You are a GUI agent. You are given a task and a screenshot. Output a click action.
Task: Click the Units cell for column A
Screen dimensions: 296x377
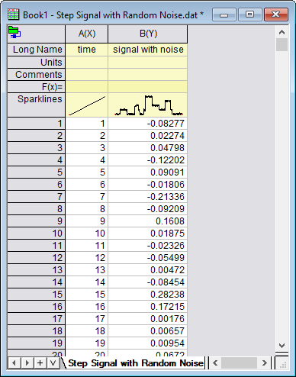[x=87, y=63]
